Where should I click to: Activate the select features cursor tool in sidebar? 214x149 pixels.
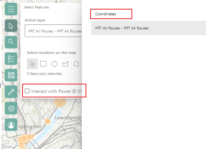click(x=11, y=26)
